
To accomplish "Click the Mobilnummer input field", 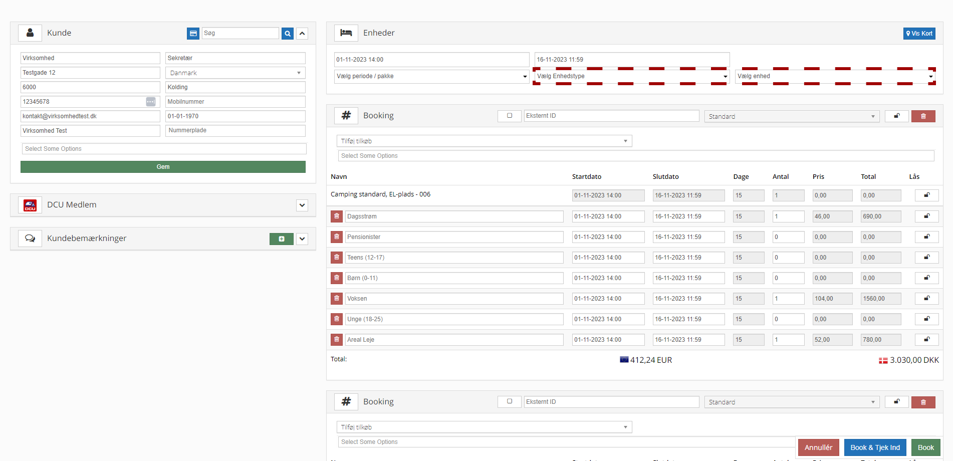I will click(x=235, y=102).
